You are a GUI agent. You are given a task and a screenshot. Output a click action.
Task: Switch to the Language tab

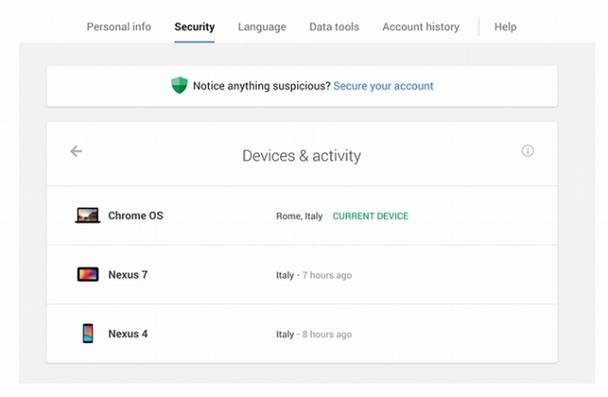(x=261, y=27)
